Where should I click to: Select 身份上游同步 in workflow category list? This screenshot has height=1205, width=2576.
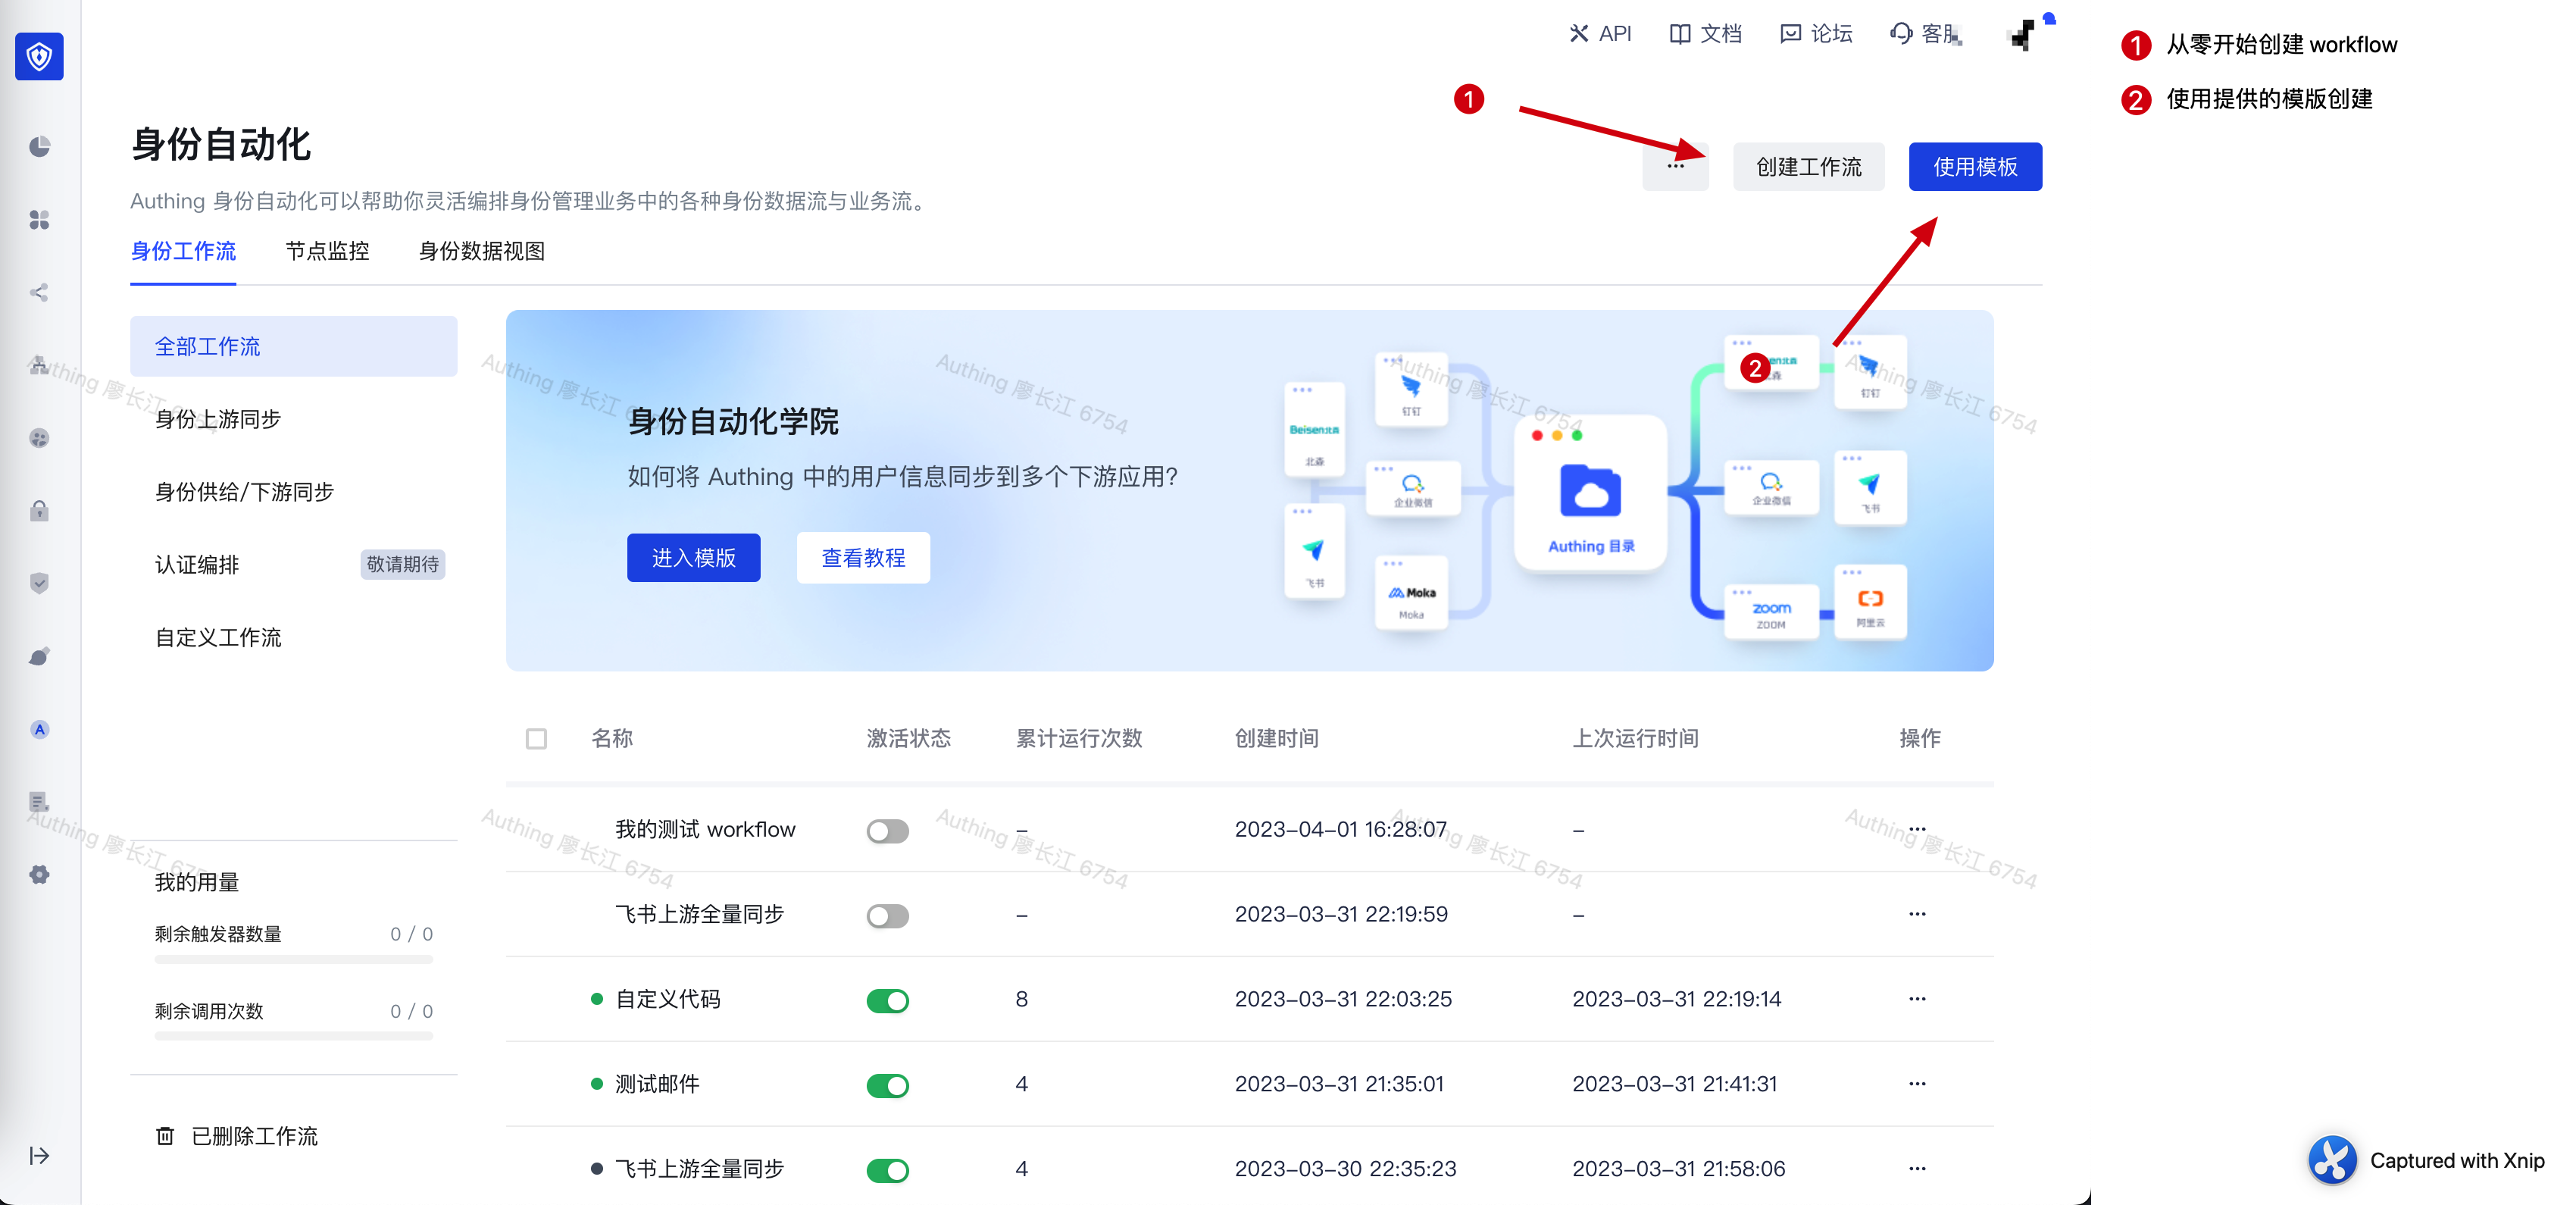tap(218, 420)
